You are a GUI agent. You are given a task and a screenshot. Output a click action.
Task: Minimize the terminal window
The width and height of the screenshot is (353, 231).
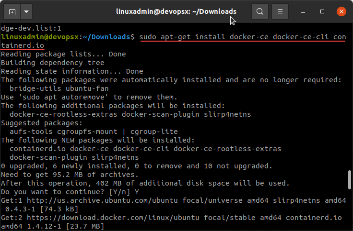pos(303,11)
